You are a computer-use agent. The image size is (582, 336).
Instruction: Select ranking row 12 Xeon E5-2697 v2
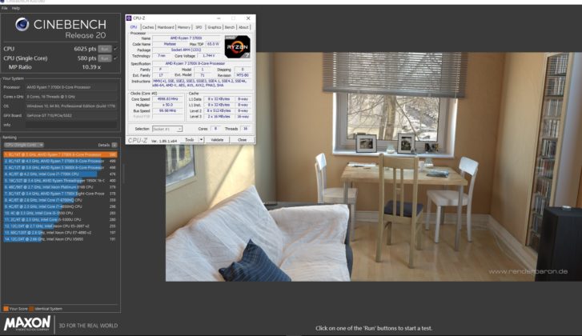(60, 226)
